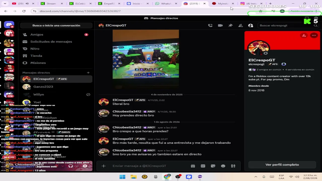Viewport: 322px width, 181px height.
Task: Switch to the Stream Kick tab
Action: point(51,4)
